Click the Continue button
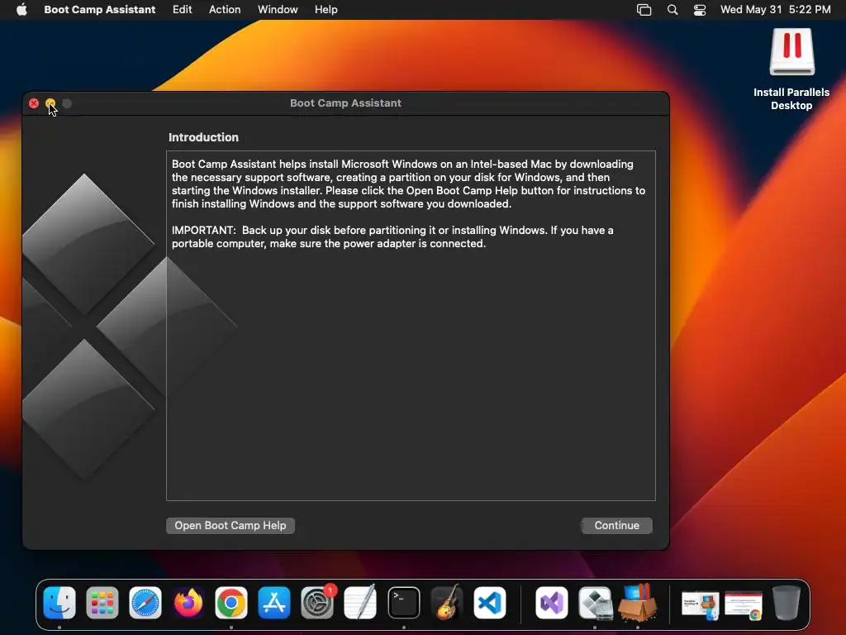 point(616,525)
